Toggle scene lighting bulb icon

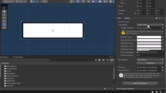(83, 2)
